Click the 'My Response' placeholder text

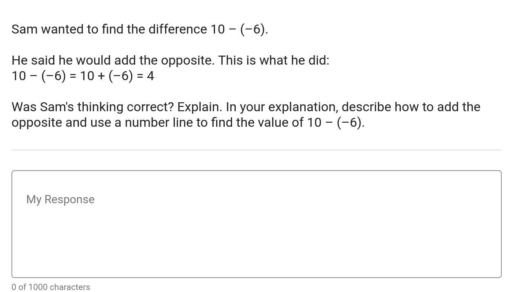tap(60, 200)
